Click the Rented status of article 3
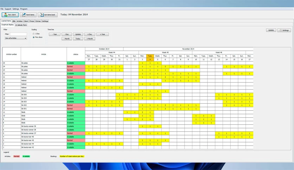Image resolution: width=294 pixels, height=170 pixels. (76, 140)
